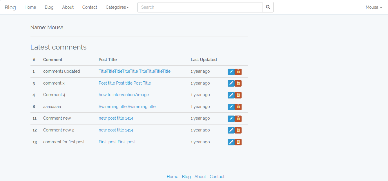Trash the 'aaaaaaaa' comment
Viewport: 388px width, 181px height.
click(x=238, y=107)
